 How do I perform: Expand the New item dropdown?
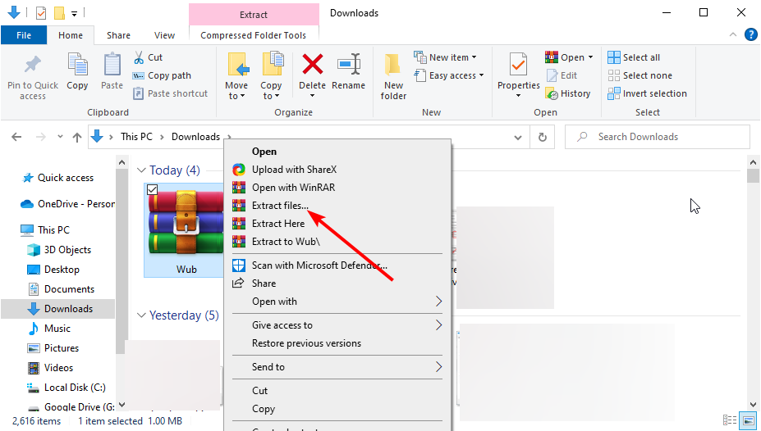point(474,57)
